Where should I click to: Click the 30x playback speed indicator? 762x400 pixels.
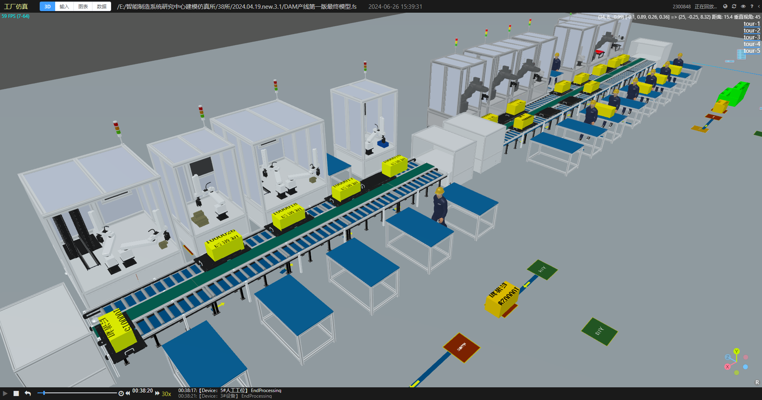(166, 394)
